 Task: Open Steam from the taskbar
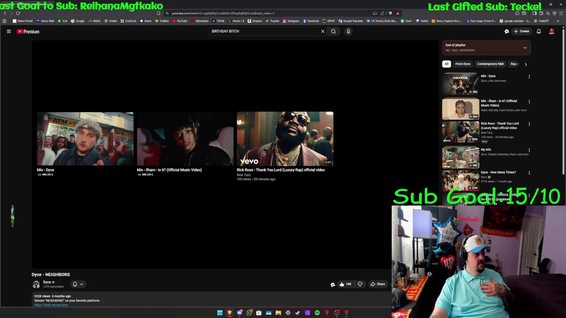[x=298, y=313]
